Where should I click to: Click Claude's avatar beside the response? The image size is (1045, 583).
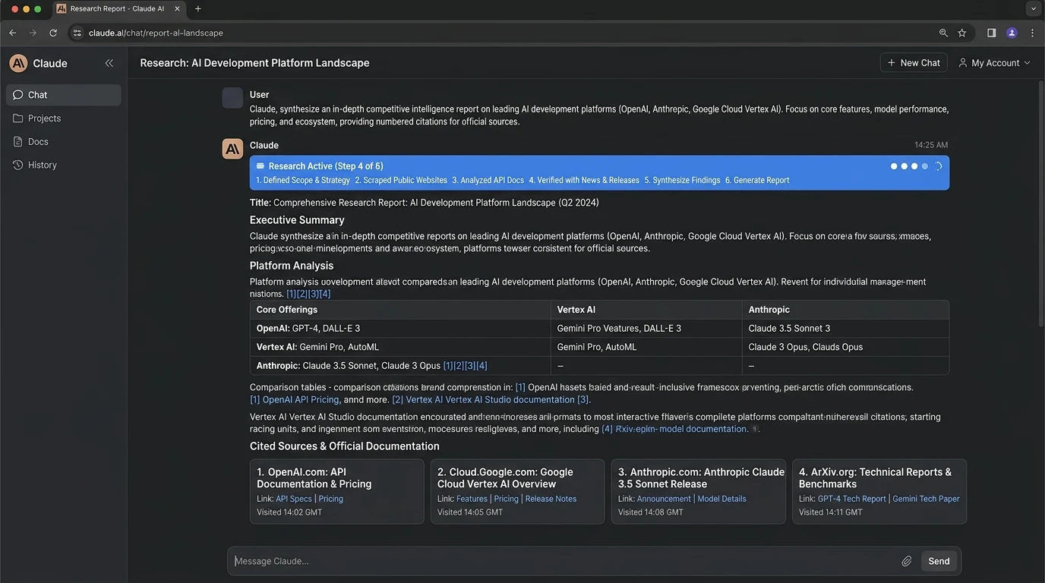coord(232,149)
